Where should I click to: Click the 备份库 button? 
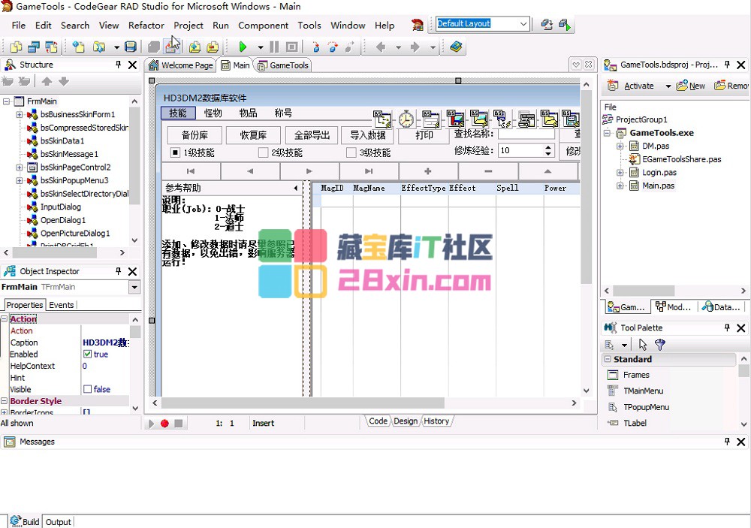(195, 135)
